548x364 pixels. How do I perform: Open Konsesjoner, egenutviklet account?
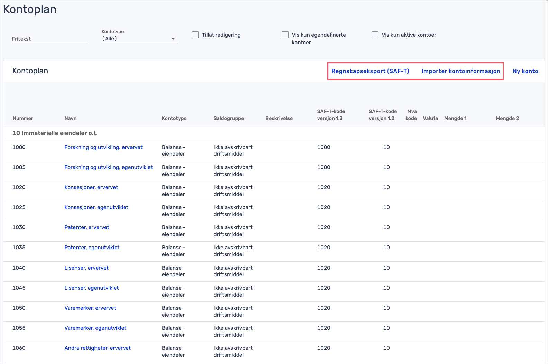coord(96,207)
